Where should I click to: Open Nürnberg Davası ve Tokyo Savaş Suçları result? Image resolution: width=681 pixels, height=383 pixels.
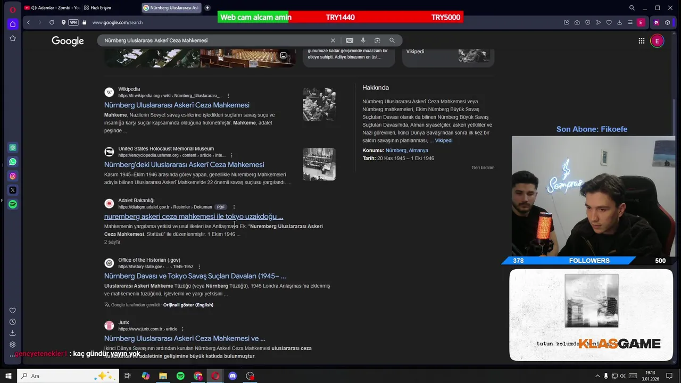[x=195, y=276]
